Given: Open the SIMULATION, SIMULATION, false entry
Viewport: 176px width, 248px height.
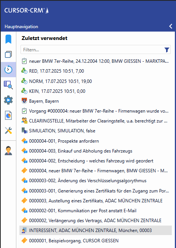Looking at the screenshot, I should coord(95,131).
